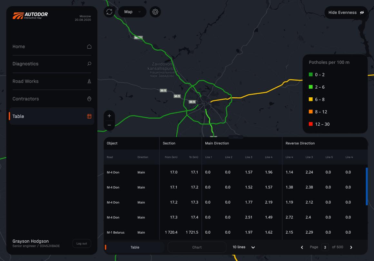Screen dimensions: 374x261
Task: Click the Potholes per 100 m title
Action: coord(329,62)
